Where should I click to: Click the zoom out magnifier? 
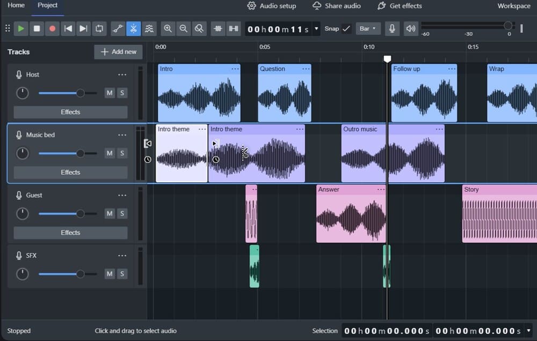[x=184, y=29]
